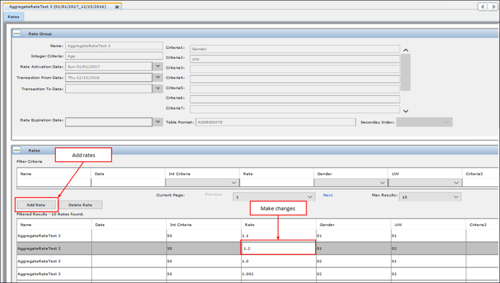Click the Delete Rate button

(x=80, y=205)
